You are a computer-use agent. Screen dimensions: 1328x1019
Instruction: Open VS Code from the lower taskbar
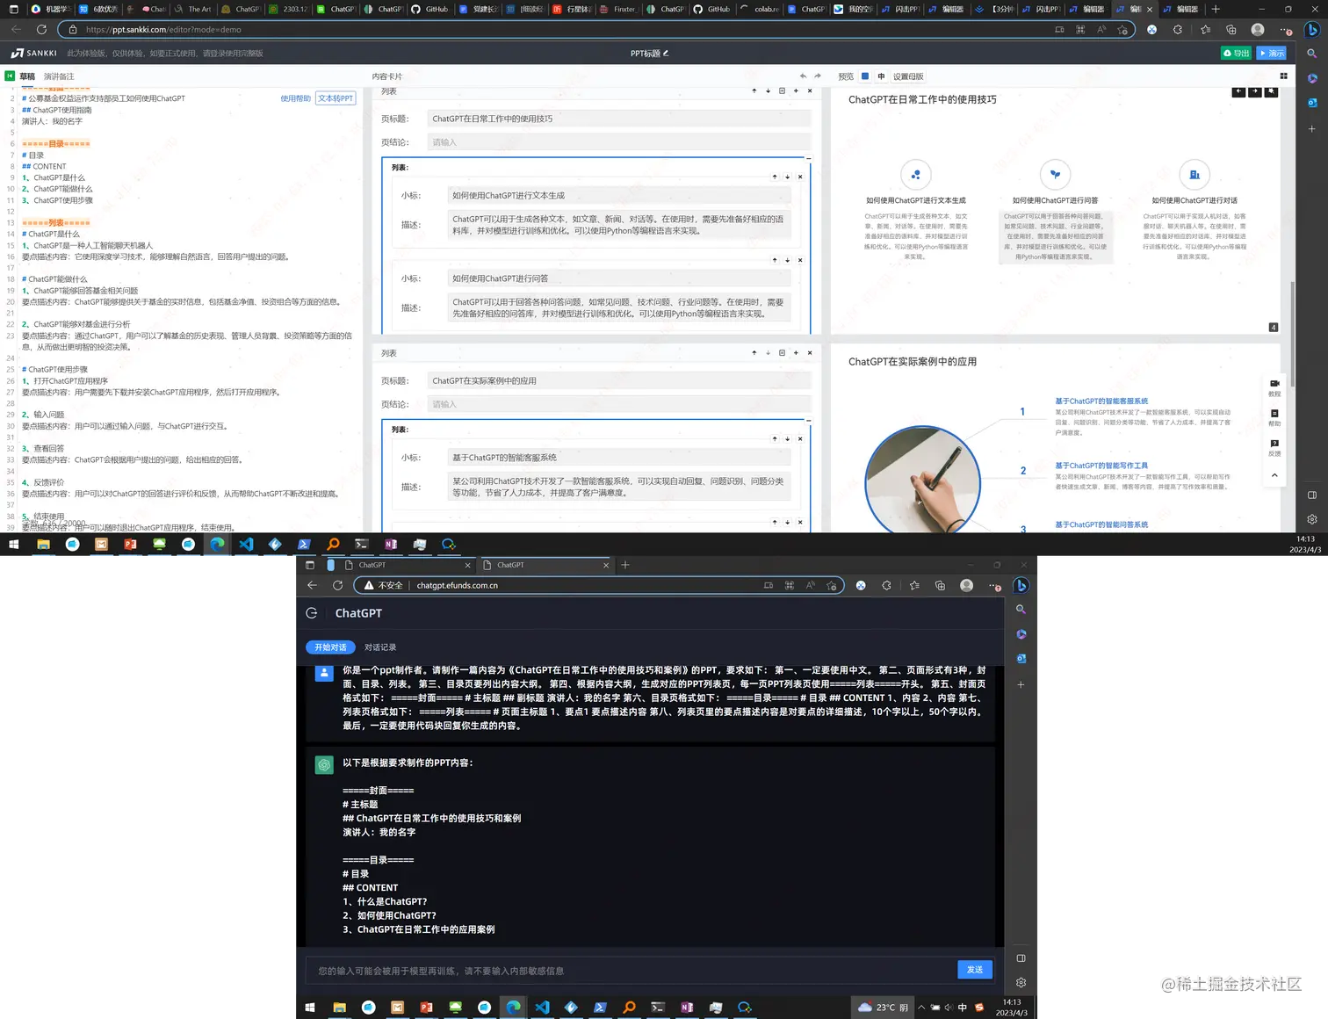(542, 1008)
